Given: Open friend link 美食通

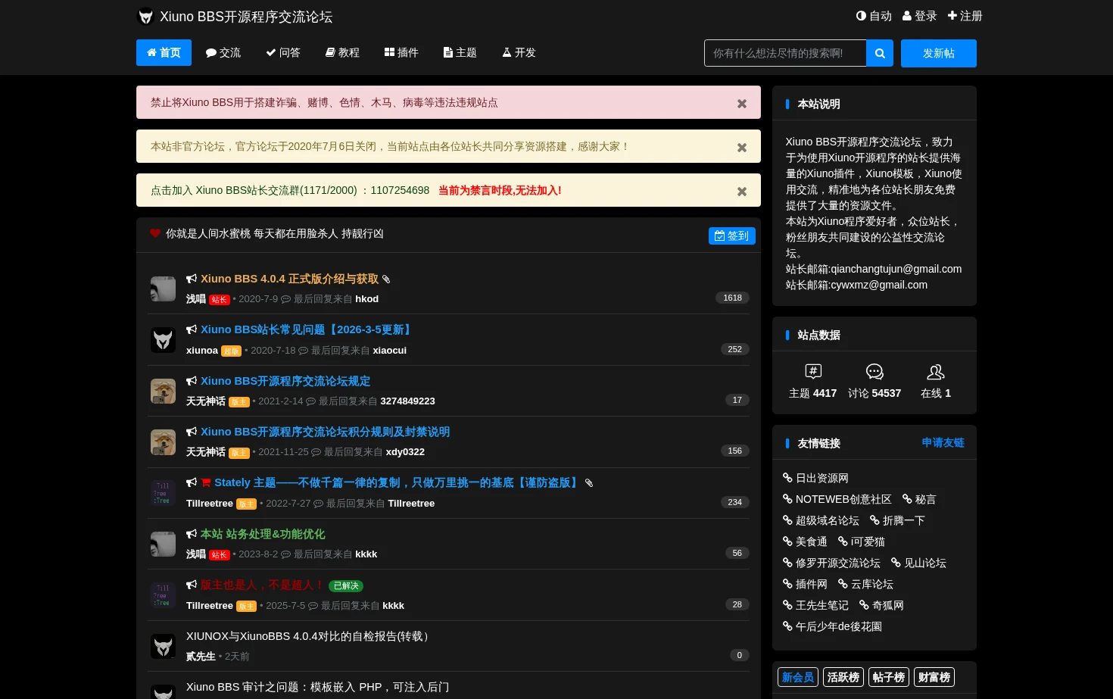Looking at the screenshot, I should point(805,541).
